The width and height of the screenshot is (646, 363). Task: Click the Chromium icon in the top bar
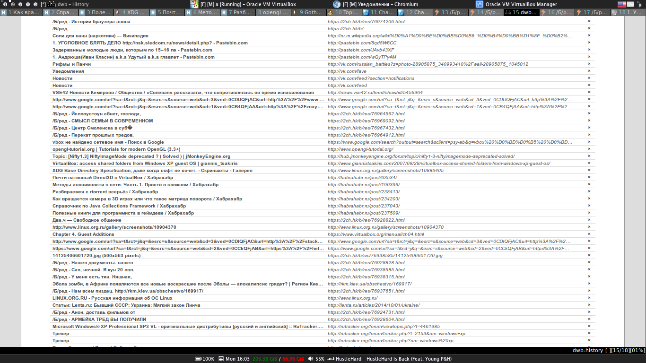click(x=336, y=4)
